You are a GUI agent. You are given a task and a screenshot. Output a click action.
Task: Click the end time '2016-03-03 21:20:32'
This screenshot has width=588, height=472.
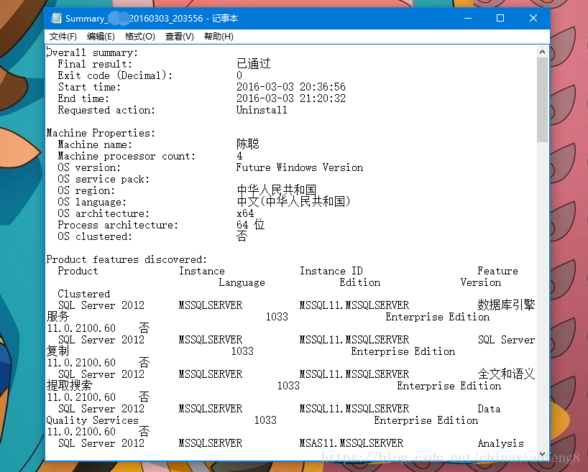click(x=291, y=98)
